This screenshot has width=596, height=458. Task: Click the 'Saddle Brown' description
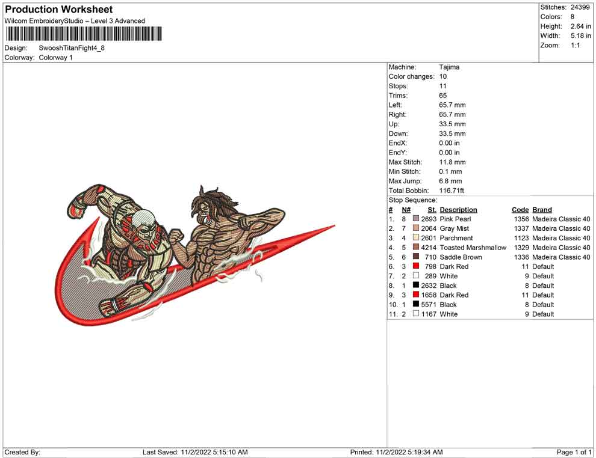(461, 257)
